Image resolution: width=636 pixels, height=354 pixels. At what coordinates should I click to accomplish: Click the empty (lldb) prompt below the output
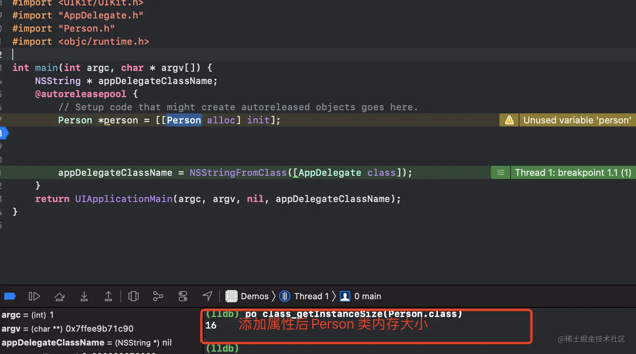pyautogui.click(x=222, y=349)
